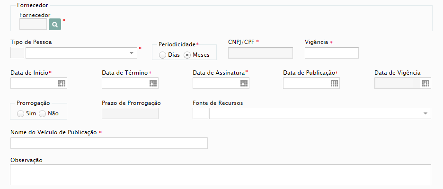Select the Meses periodicity option
443x189 pixels.
187,55
